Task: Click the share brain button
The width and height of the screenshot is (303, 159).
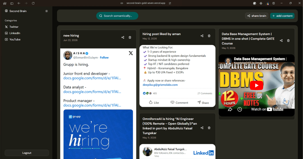Action: (257, 16)
